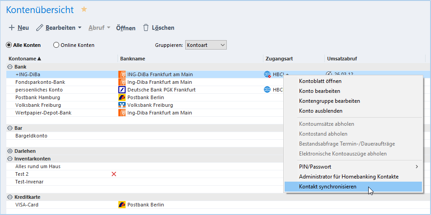Click the ING-DiBa bank logo in first row
This screenshot has height=215, width=431.
(x=122, y=74)
